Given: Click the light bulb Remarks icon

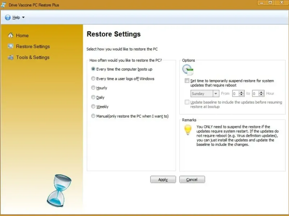Looking at the screenshot, I should [x=188, y=130].
